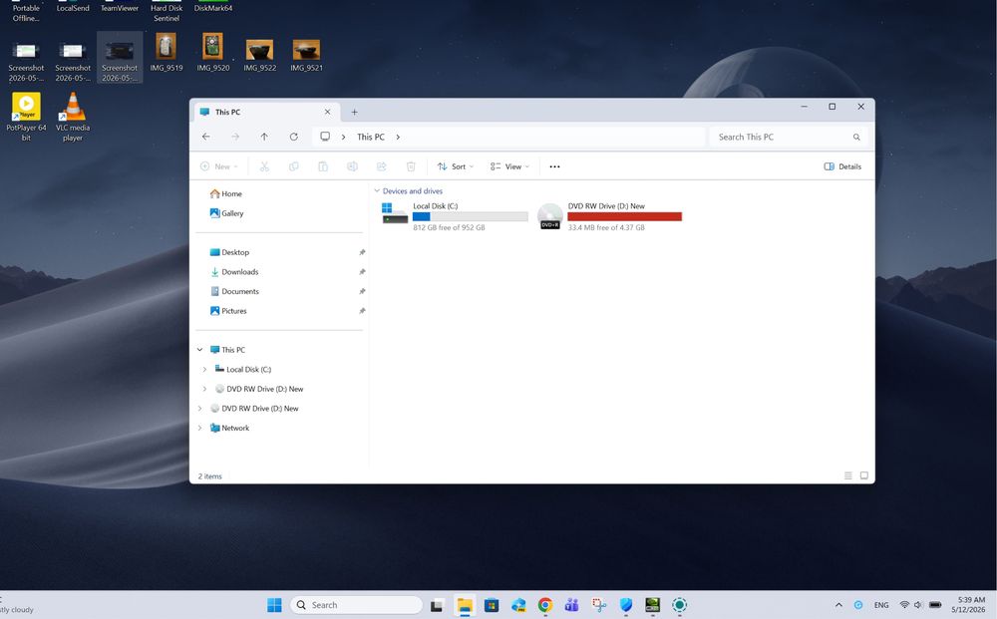Click the This PC tab title

pos(227,112)
